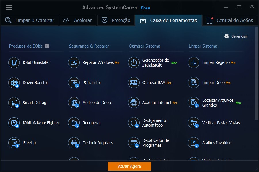Open the hamburger menu icon
The image size is (259, 172).
pyautogui.click(x=9, y=7)
